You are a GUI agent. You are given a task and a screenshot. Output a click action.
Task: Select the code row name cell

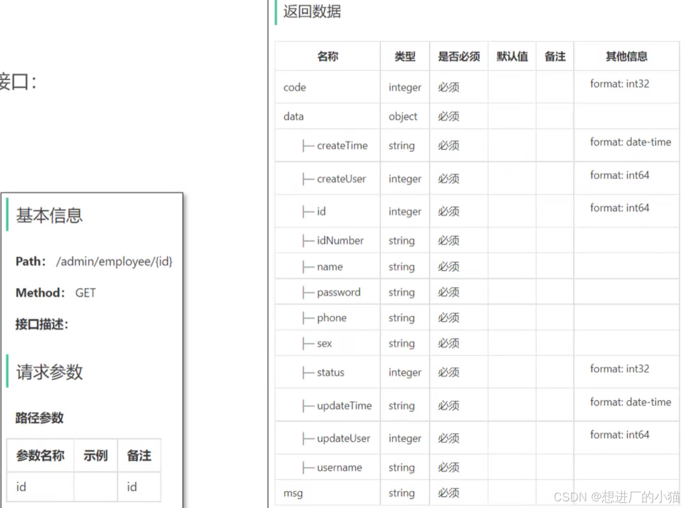(328, 87)
